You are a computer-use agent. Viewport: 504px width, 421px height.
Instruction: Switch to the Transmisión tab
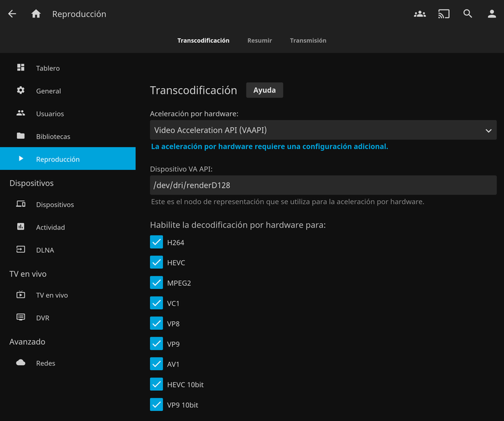(x=308, y=40)
